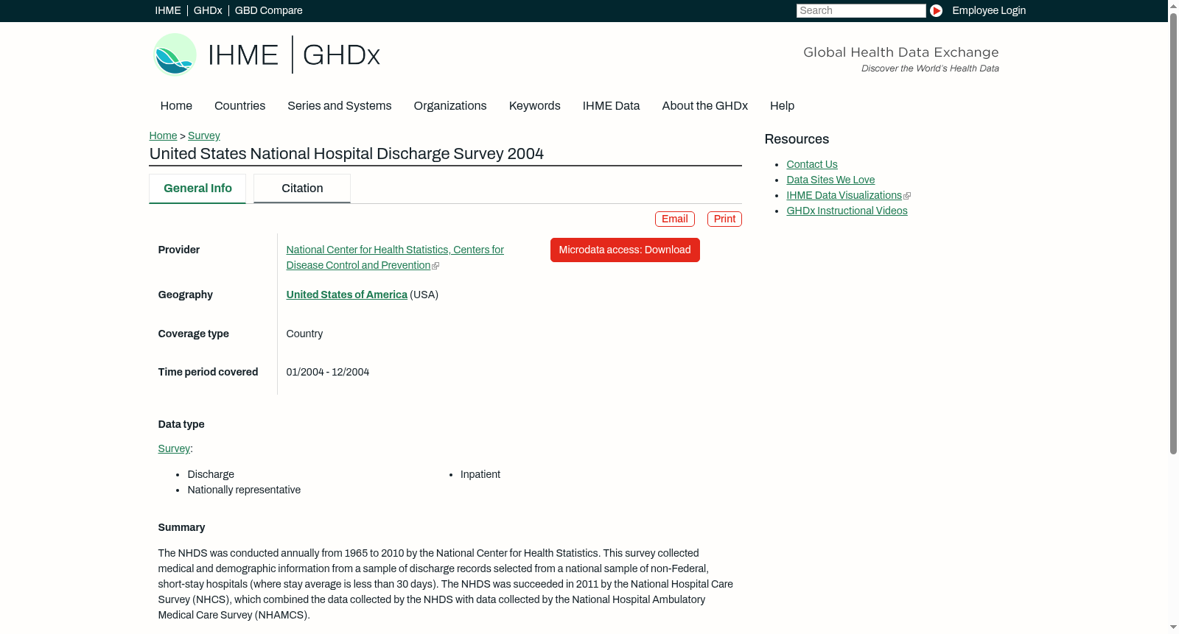This screenshot has width=1179, height=634.
Task: Go to Home menu item
Action: [176, 105]
